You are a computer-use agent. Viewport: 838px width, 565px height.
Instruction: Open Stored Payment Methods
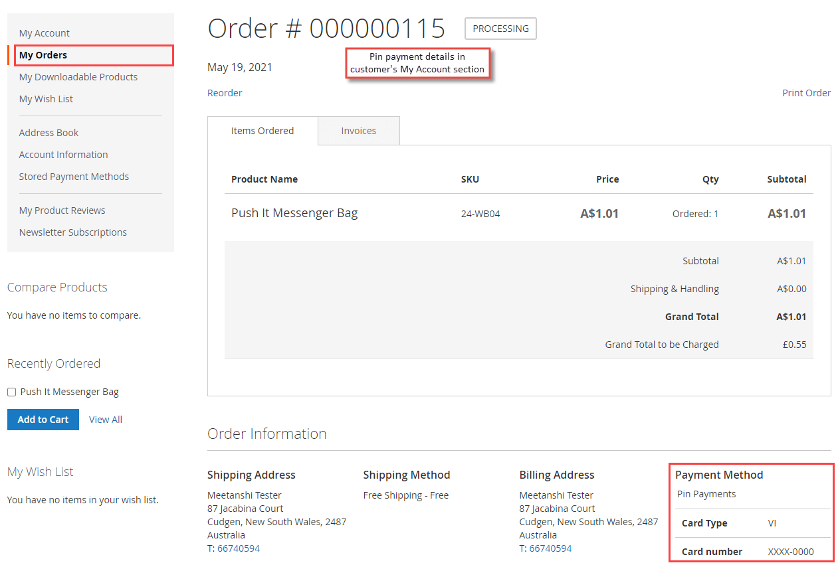point(74,176)
